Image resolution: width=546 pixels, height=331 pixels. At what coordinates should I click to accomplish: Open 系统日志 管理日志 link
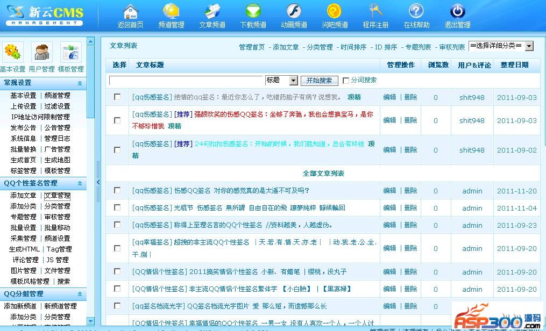click(x=57, y=139)
